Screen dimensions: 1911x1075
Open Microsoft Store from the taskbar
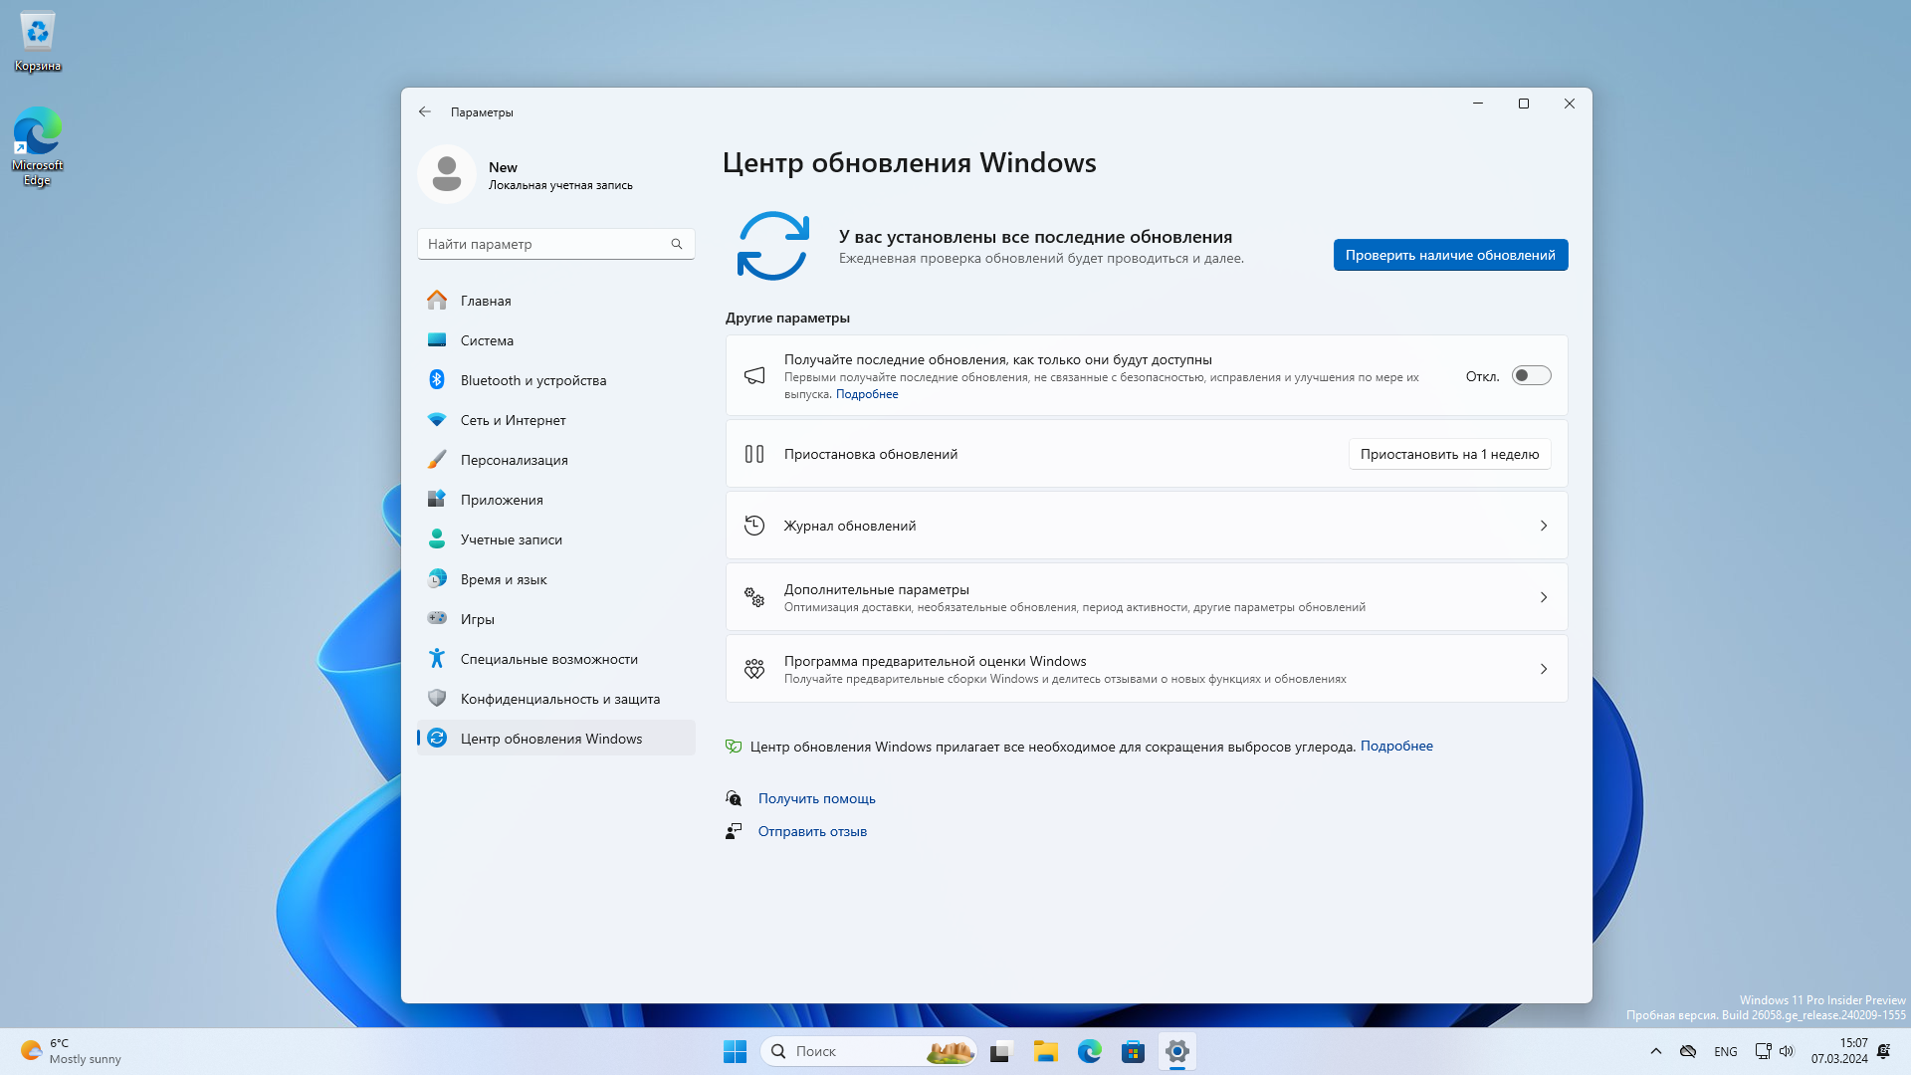click(x=1133, y=1051)
